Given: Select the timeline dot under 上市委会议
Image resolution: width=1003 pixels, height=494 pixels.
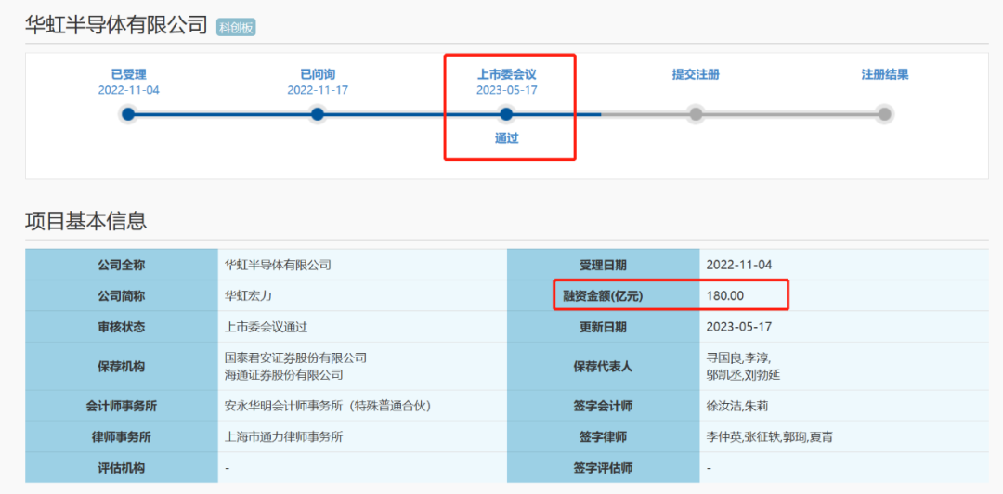Looking at the screenshot, I should (507, 114).
